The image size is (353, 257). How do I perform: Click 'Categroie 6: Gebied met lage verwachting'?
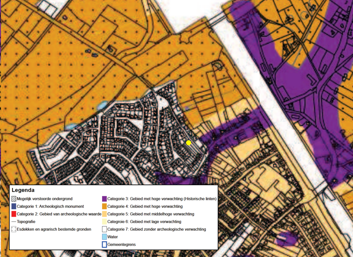[x=144, y=222]
